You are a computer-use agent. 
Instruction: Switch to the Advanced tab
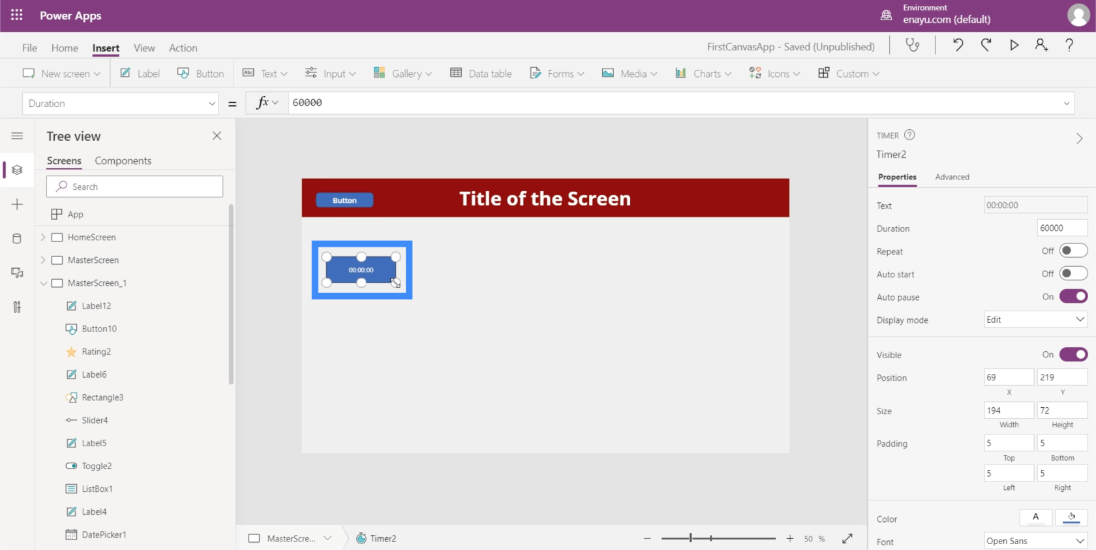coord(952,177)
